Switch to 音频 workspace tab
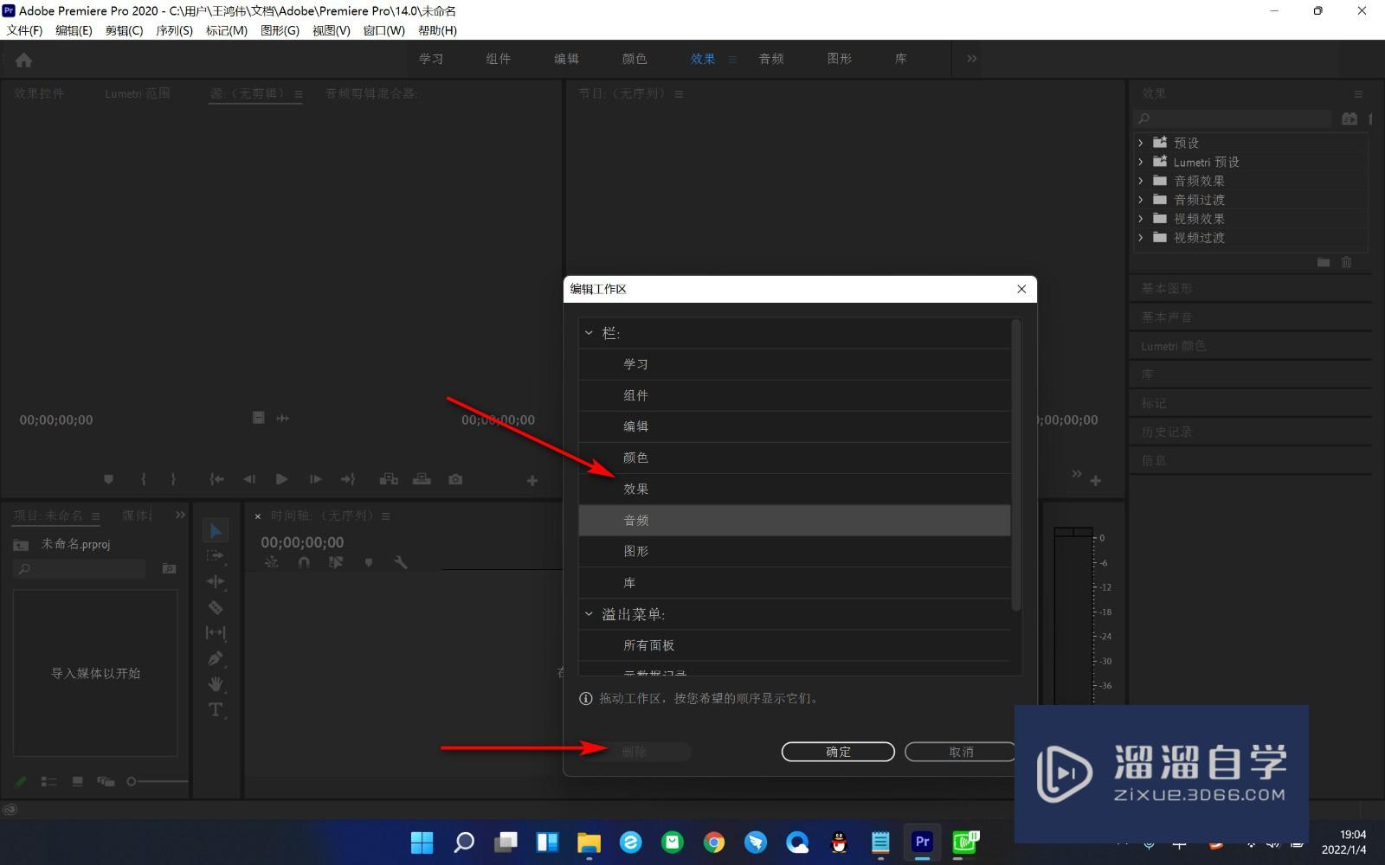Image resolution: width=1385 pixels, height=865 pixels. tap(771, 59)
